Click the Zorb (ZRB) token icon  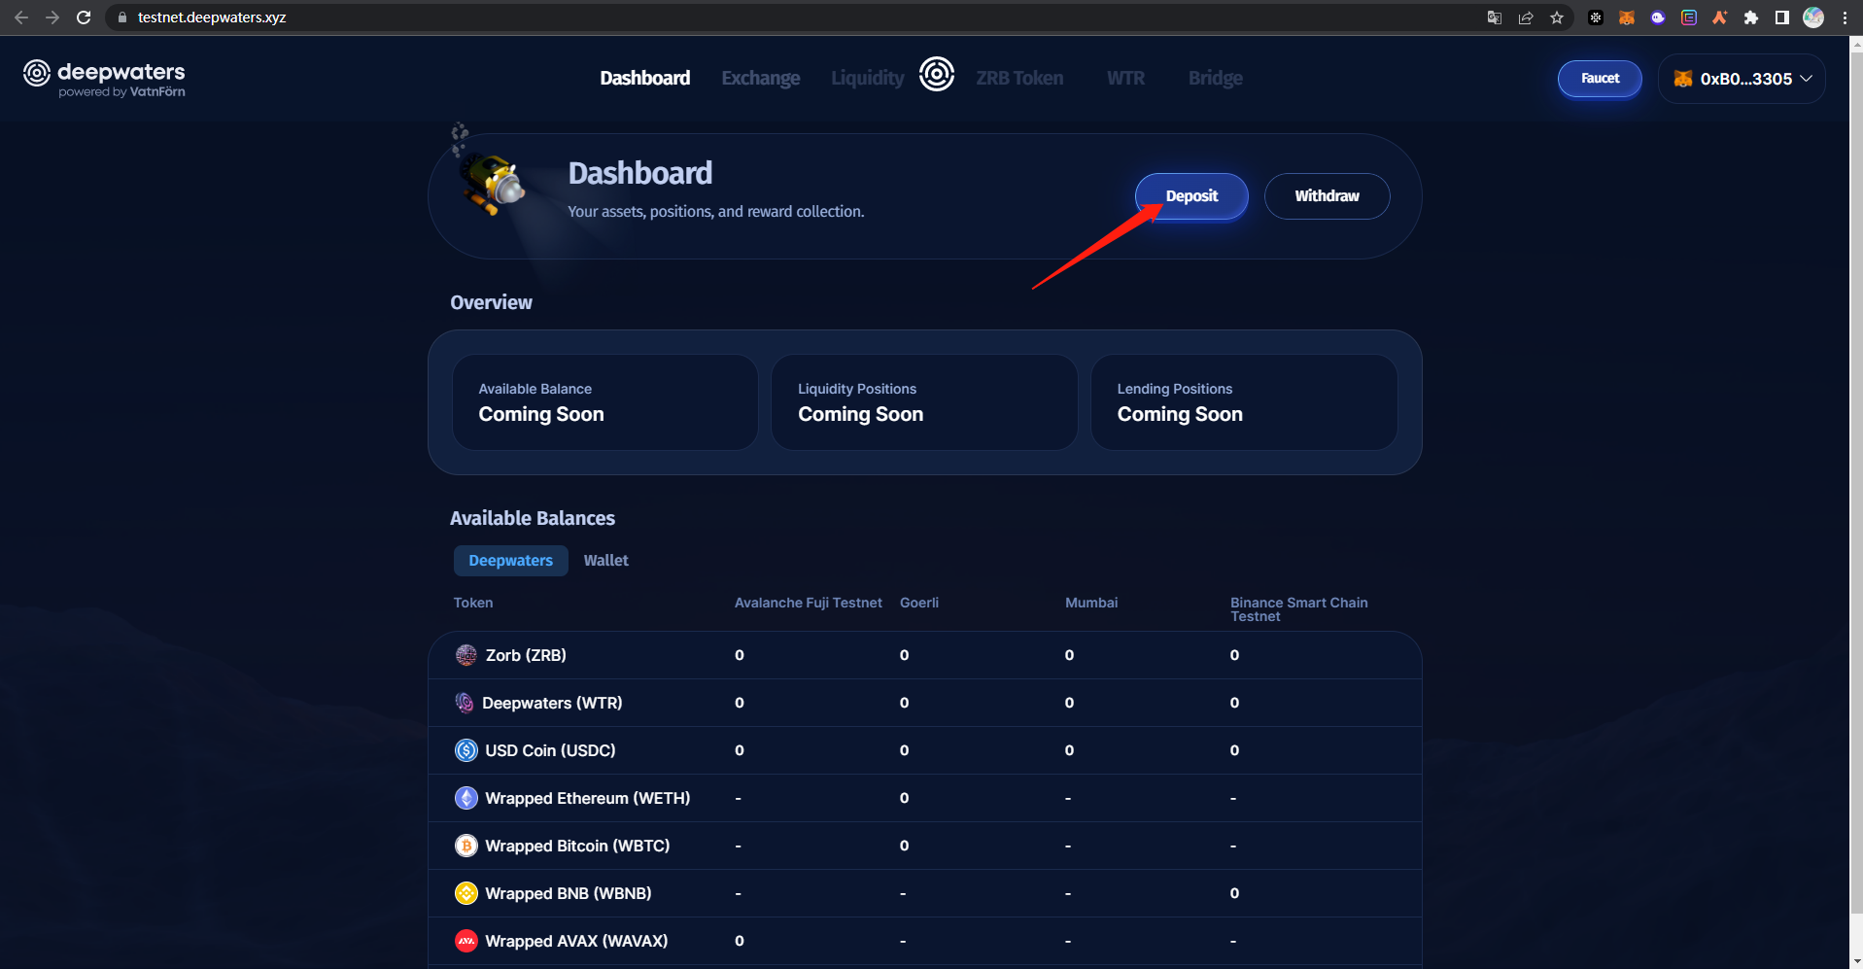coord(466,655)
